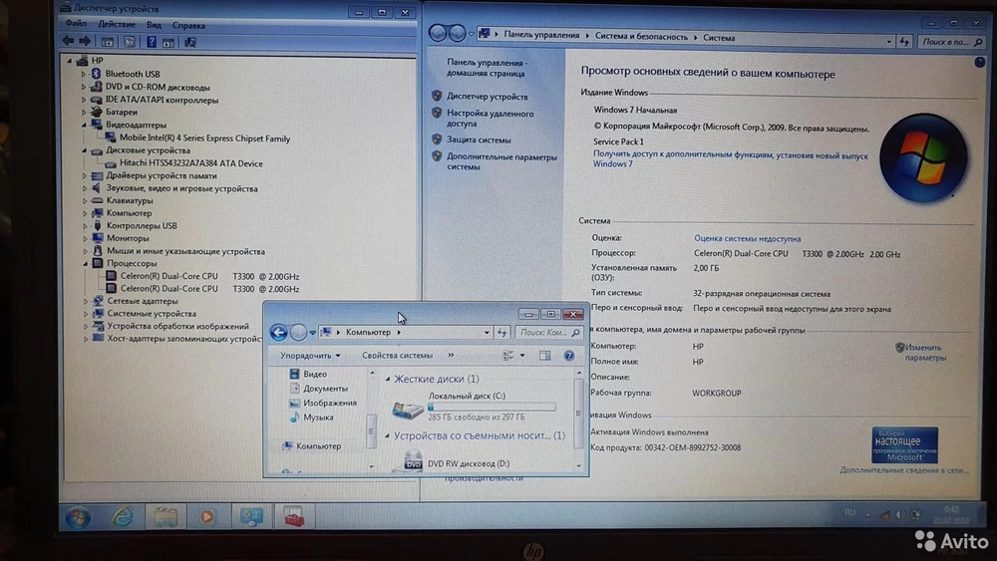The width and height of the screenshot is (997, 561).
Task: Expand Звуковые, видео и игровые устройства
Action: (85, 188)
